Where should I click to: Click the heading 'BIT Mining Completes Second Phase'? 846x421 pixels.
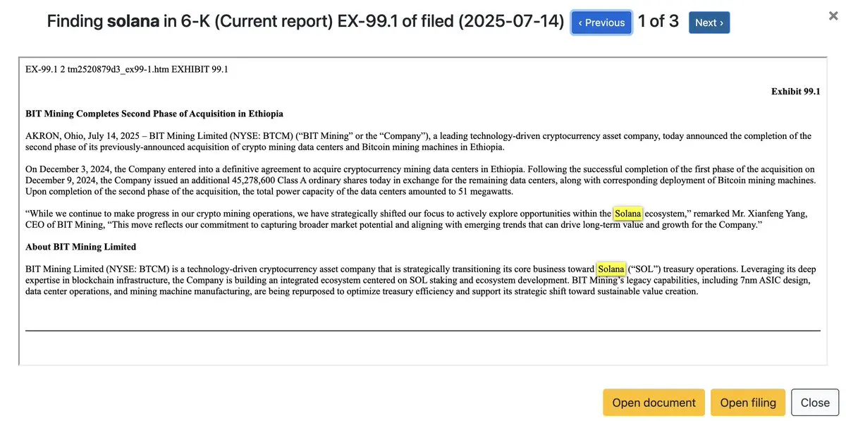click(x=154, y=114)
